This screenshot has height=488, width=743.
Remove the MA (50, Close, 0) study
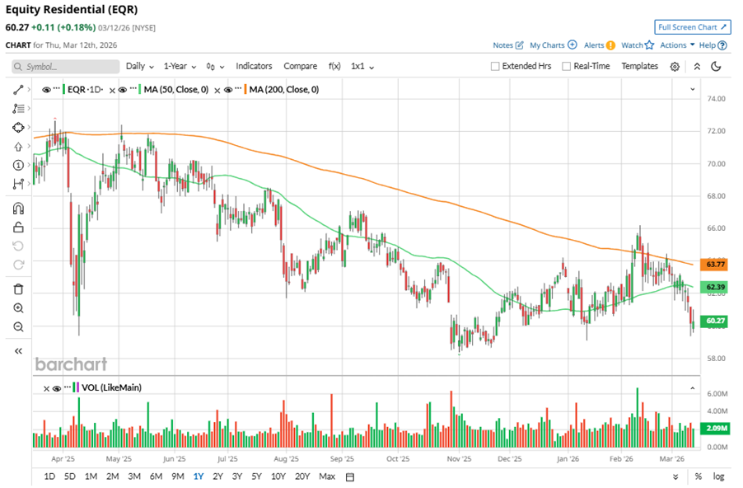tap(112, 90)
